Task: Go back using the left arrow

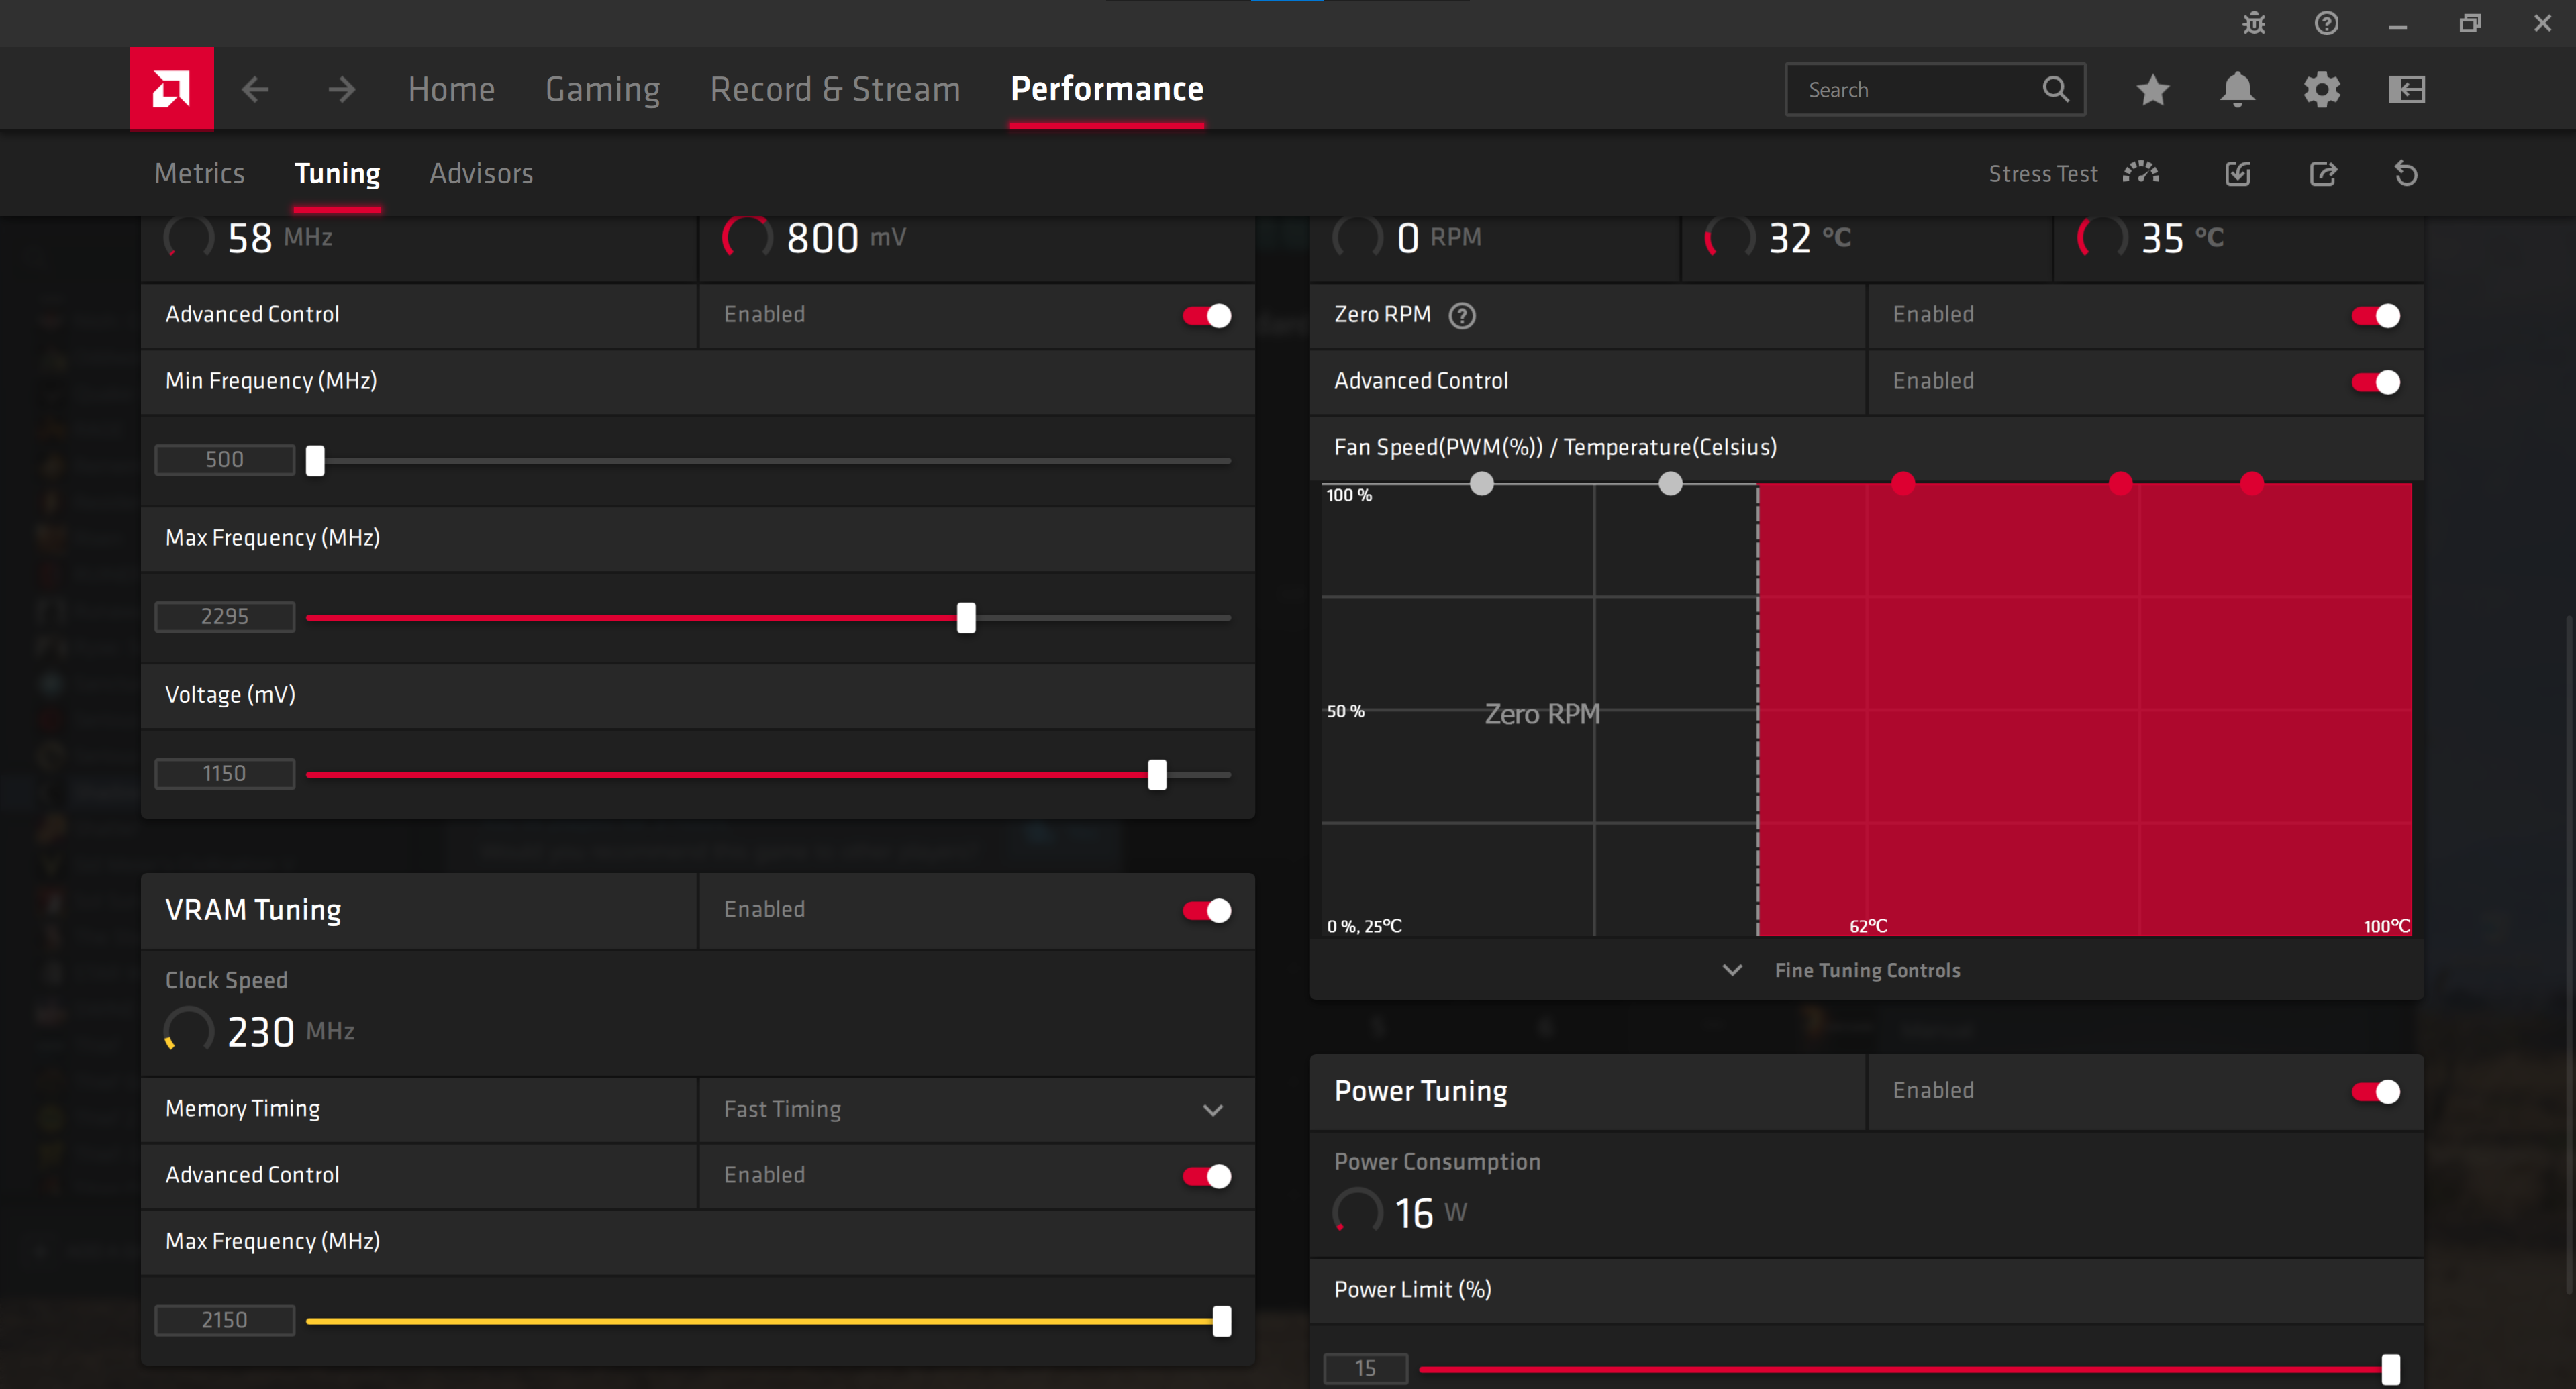Action: pyautogui.click(x=256, y=89)
